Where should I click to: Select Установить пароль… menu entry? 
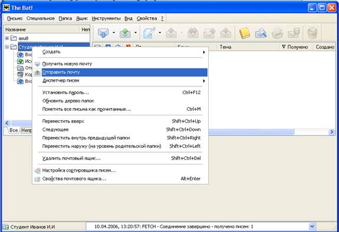click(121, 92)
